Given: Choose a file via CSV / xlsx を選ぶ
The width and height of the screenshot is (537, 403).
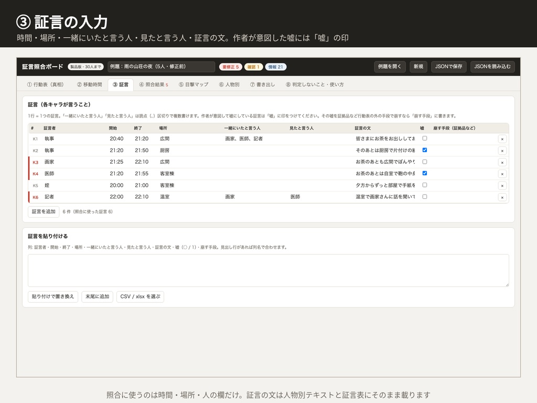Looking at the screenshot, I should (140, 297).
